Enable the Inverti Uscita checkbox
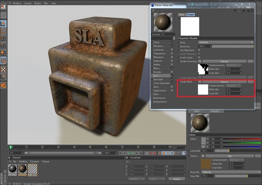 (x=199, y=57)
